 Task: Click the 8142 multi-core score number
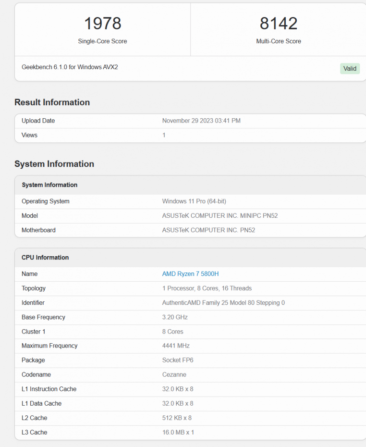(279, 24)
